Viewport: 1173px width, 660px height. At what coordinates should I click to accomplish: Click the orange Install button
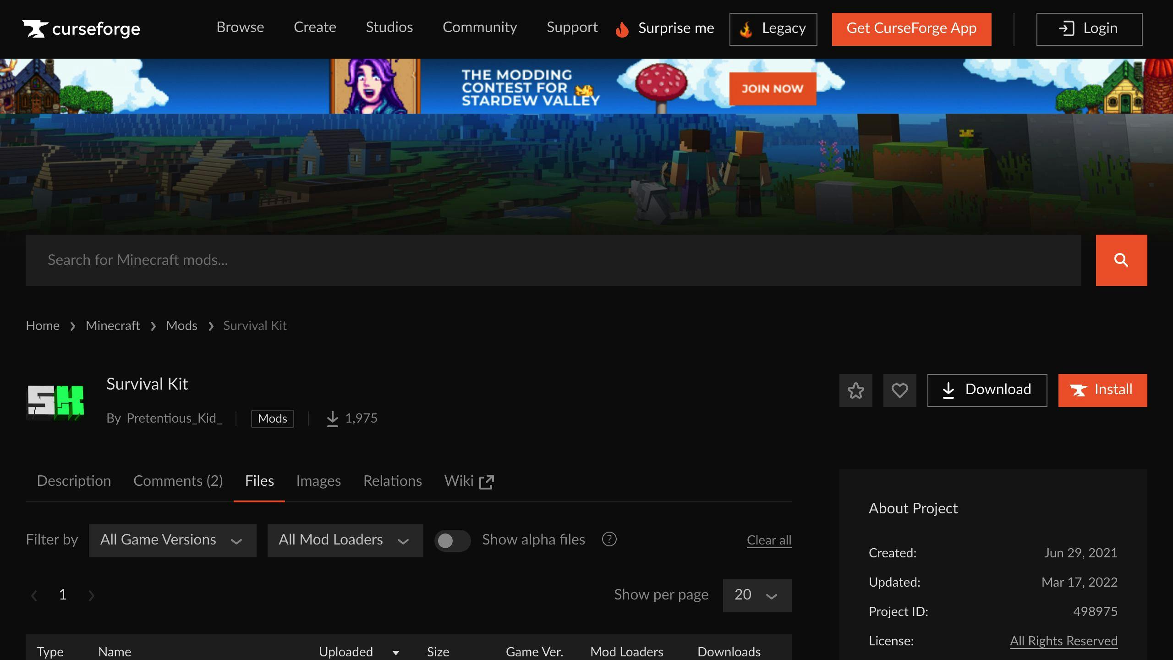pyautogui.click(x=1102, y=390)
